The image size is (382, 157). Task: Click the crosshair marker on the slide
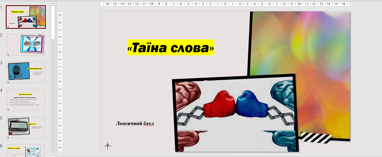(107, 146)
